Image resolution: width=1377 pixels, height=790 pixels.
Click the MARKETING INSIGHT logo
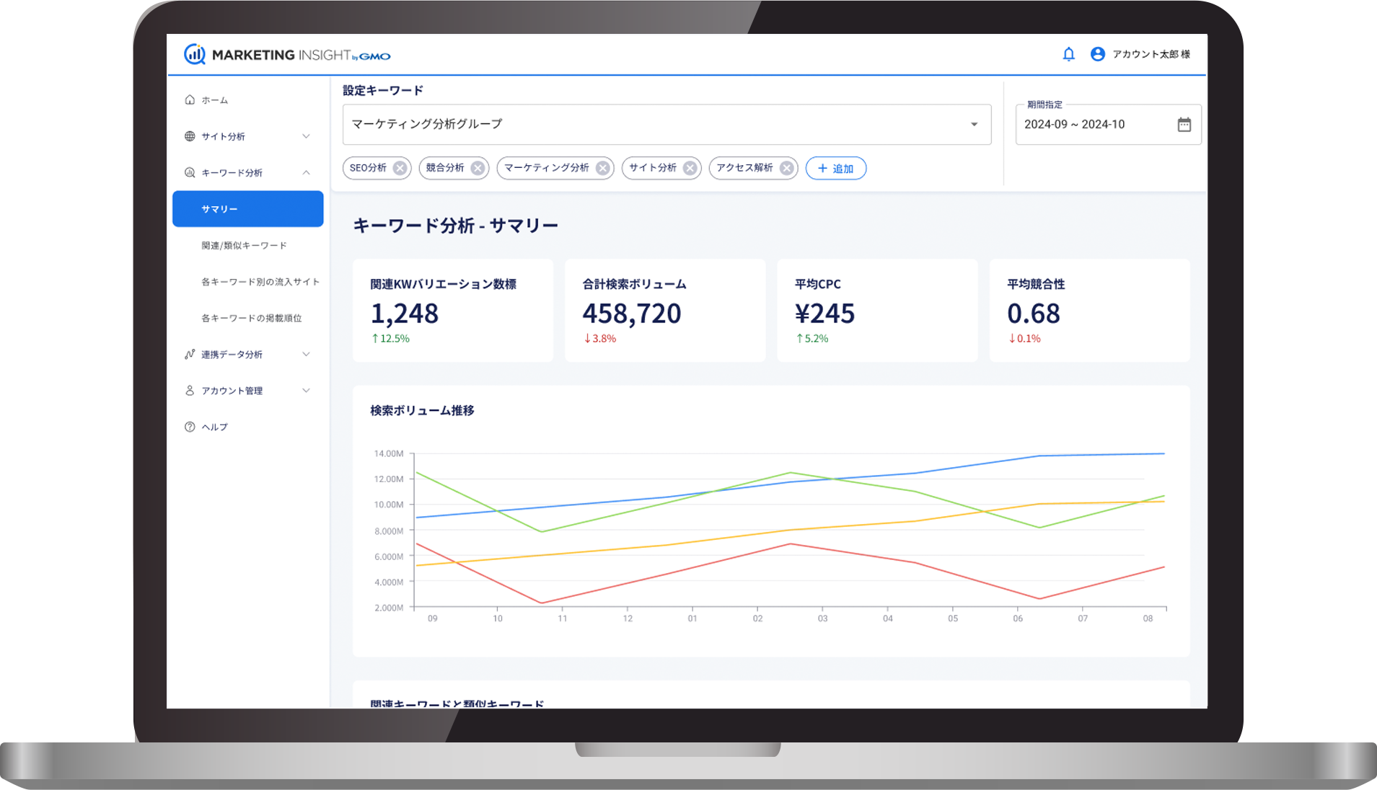[285, 54]
